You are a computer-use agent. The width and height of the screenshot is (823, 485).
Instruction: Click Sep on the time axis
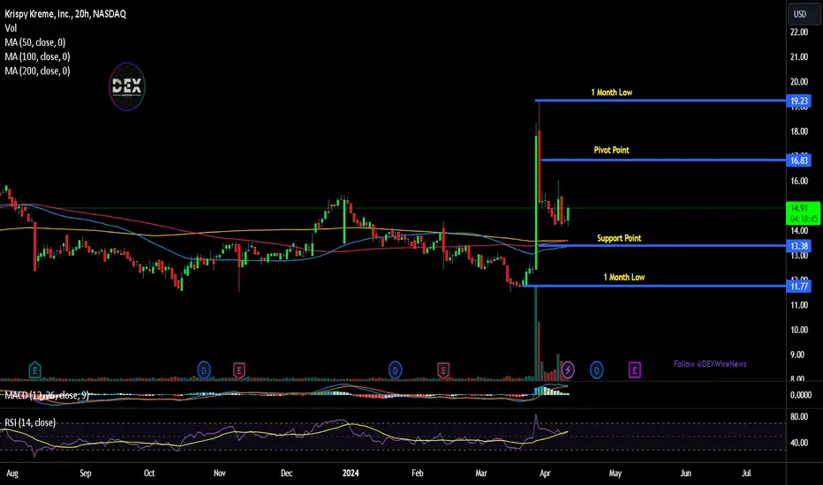point(85,473)
